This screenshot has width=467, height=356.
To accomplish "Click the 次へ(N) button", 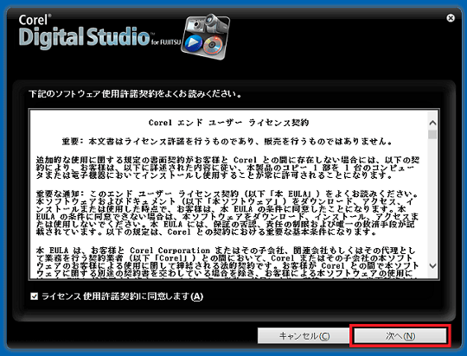I will click(x=400, y=336).
